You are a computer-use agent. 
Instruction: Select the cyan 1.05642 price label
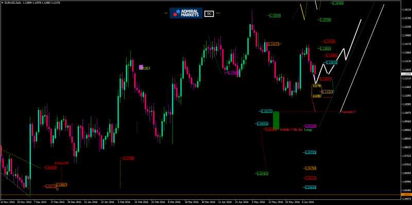(311, 188)
